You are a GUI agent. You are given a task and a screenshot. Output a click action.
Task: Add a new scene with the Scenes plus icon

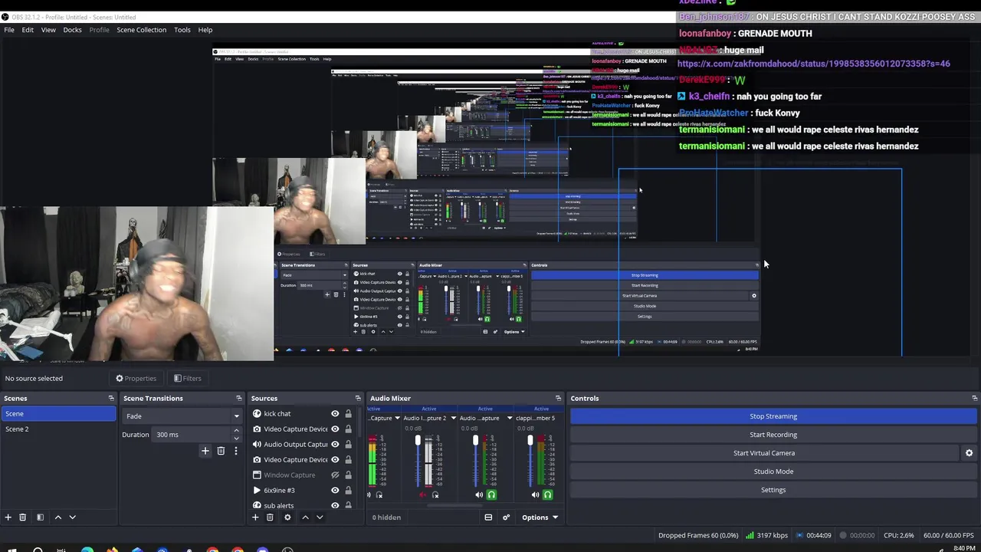[8, 517]
